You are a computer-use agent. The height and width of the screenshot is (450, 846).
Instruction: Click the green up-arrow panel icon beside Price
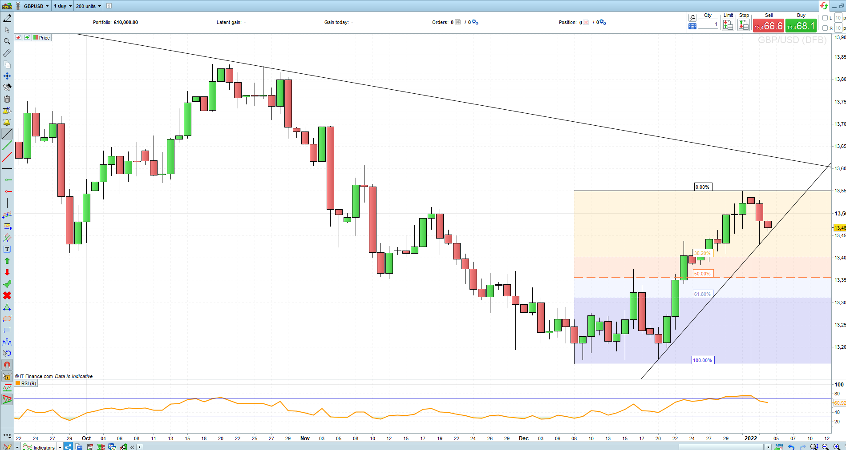28,38
